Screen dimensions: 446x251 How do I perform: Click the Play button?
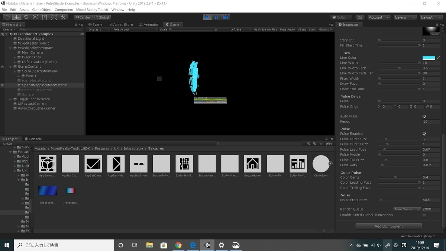coord(207,17)
